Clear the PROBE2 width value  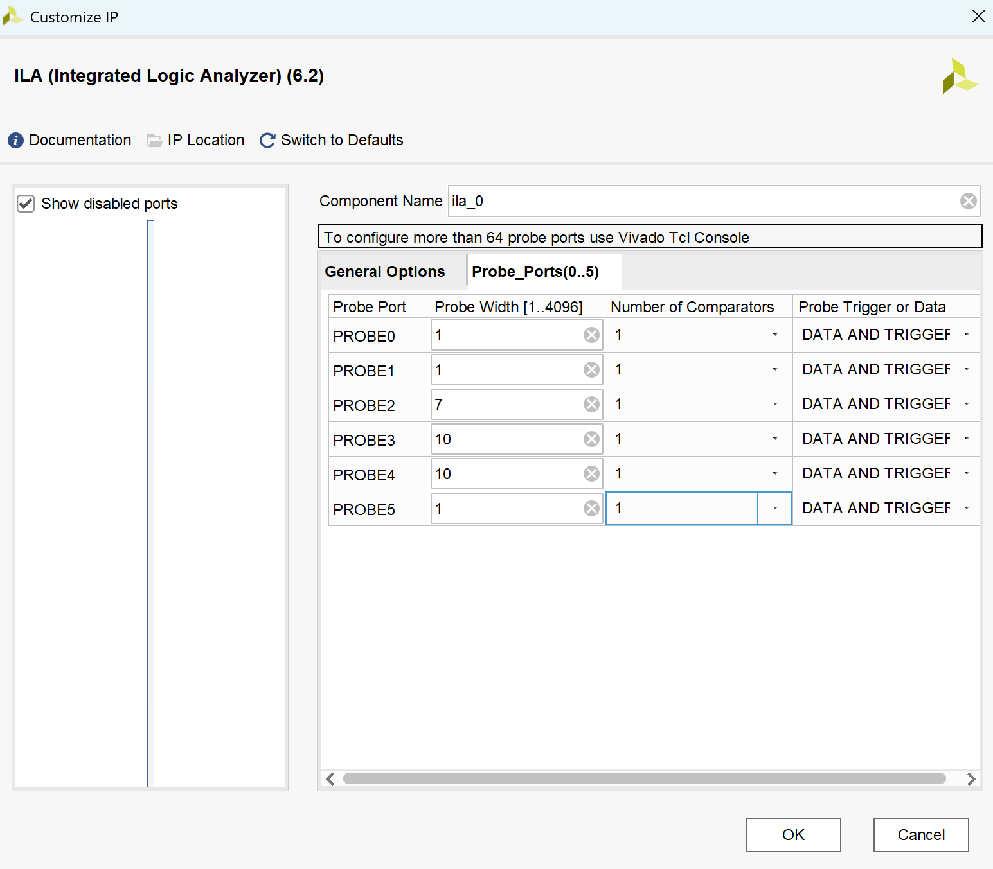[591, 404]
